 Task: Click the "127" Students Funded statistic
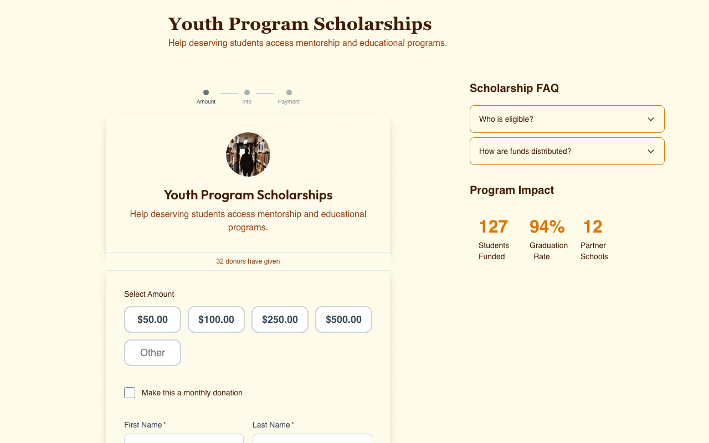[494, 226]
